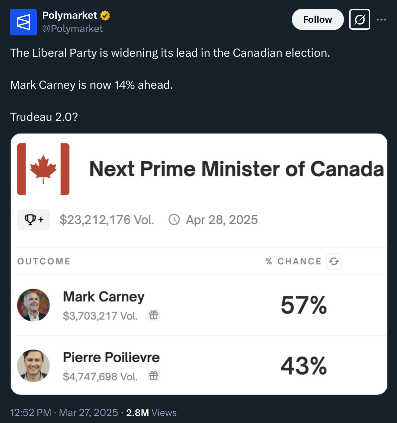Open the Pierre Poilievre outcome row name
The image size is (397, 423).
pyautogui.click(x=111, y=358)
